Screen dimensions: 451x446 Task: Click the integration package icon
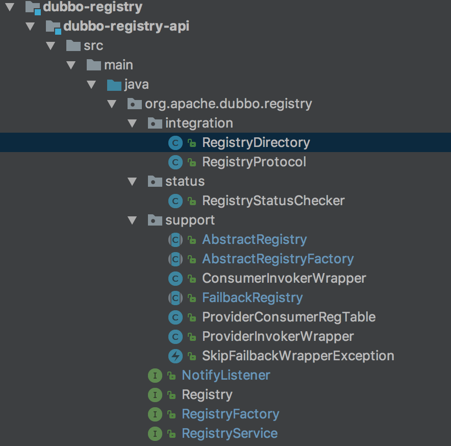coord(155,123)
